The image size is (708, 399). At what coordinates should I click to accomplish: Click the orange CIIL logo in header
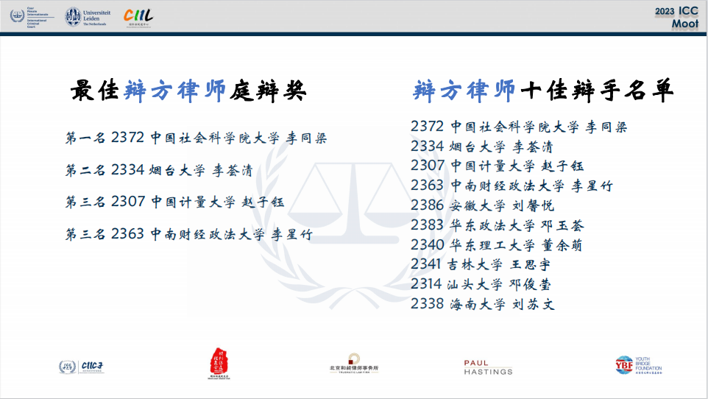pos(138,17)
